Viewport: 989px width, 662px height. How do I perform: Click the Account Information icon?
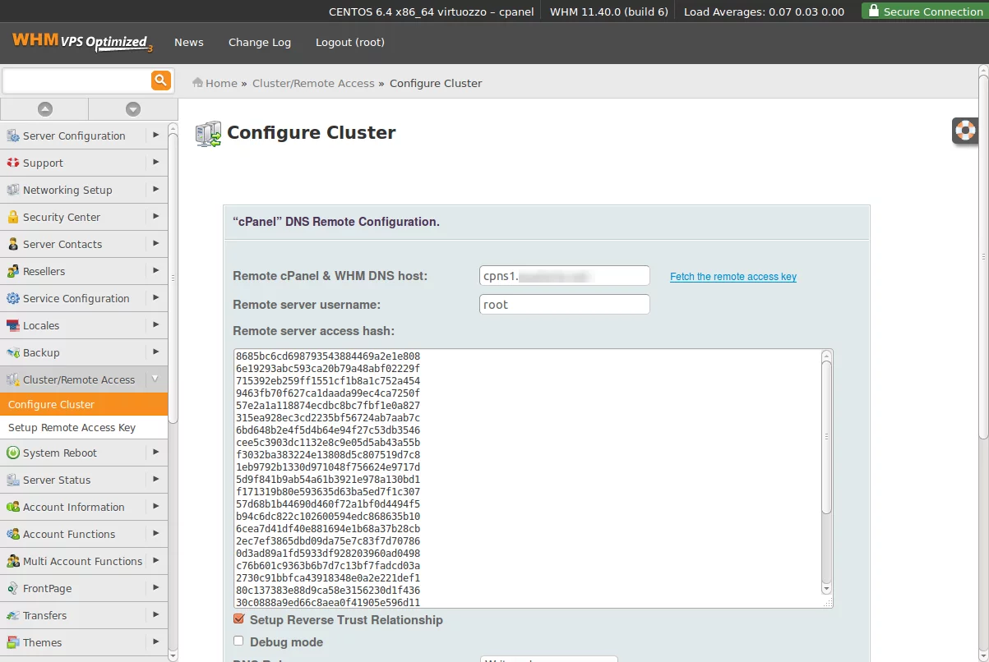tap(12, 507)
